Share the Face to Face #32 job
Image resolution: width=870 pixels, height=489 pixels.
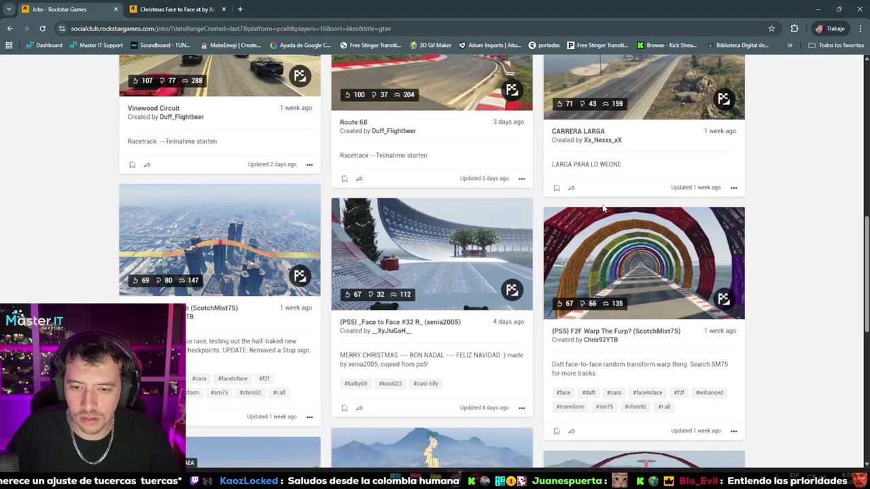point(359,408)
